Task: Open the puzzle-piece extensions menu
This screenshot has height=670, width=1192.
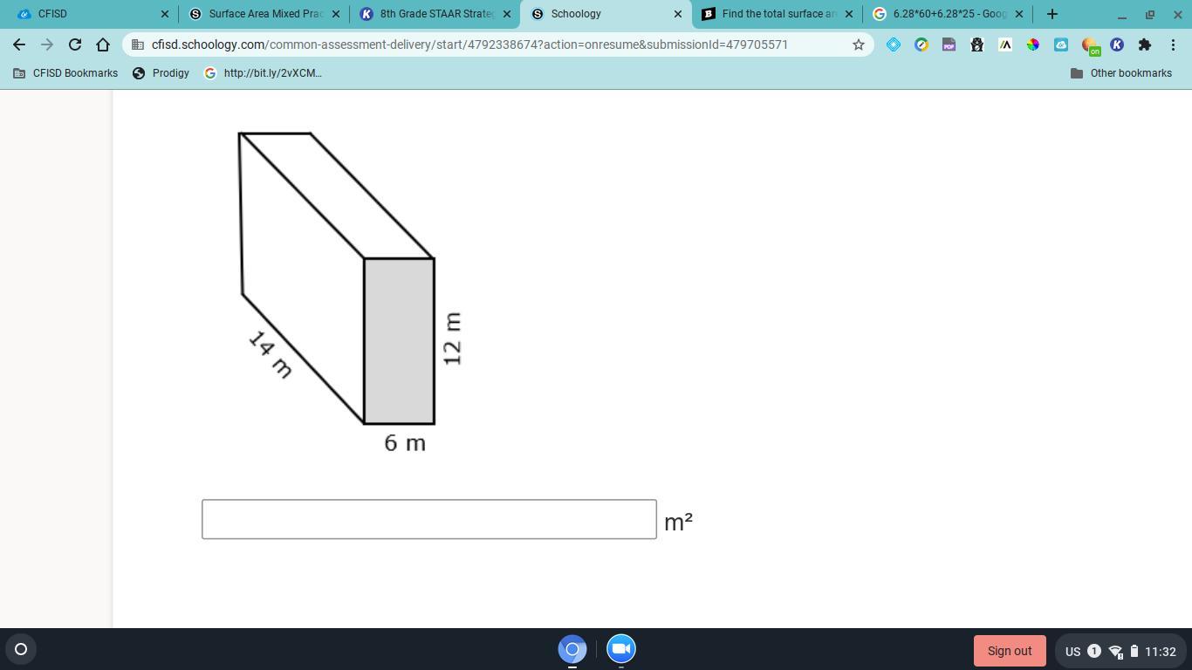Action: 1144,44
